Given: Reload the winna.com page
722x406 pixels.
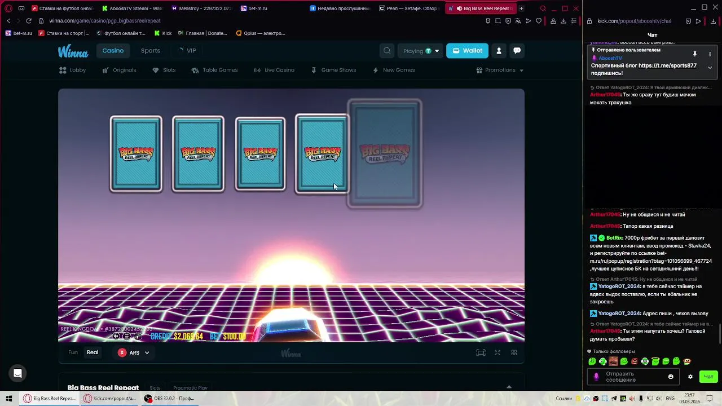Looking at the screenshot, I should point(28,21).
